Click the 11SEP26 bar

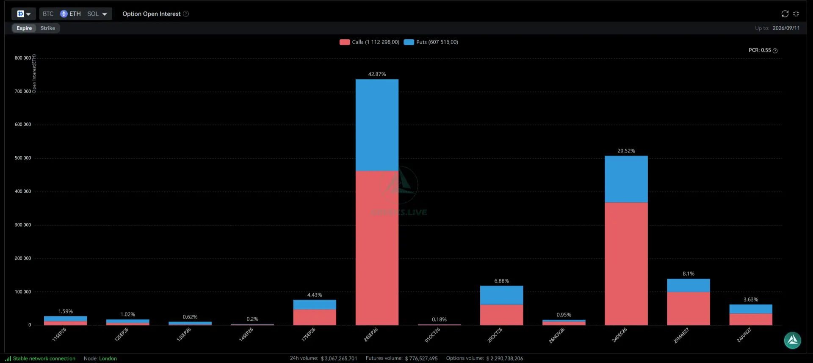[x=66, y=321]
